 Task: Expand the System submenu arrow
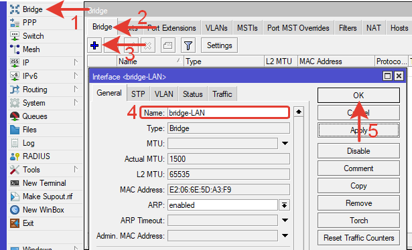pyautogui.click(x=76, y=102)
